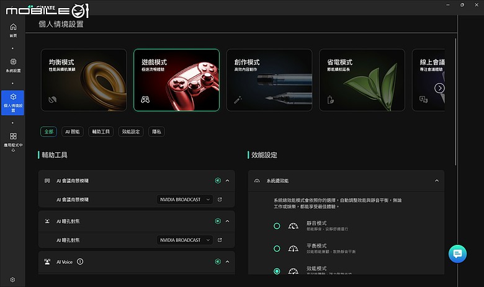
Task: Click the page vertical scrollbar
Action: coord(455,102)
